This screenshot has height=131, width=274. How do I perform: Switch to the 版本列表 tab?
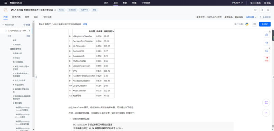(x=16, y=17)
